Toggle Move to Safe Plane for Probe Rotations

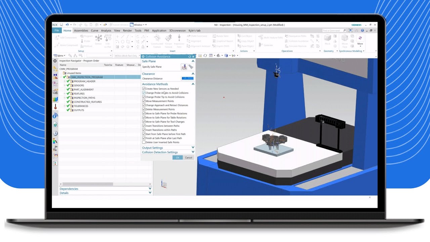(x=144, y=113)
